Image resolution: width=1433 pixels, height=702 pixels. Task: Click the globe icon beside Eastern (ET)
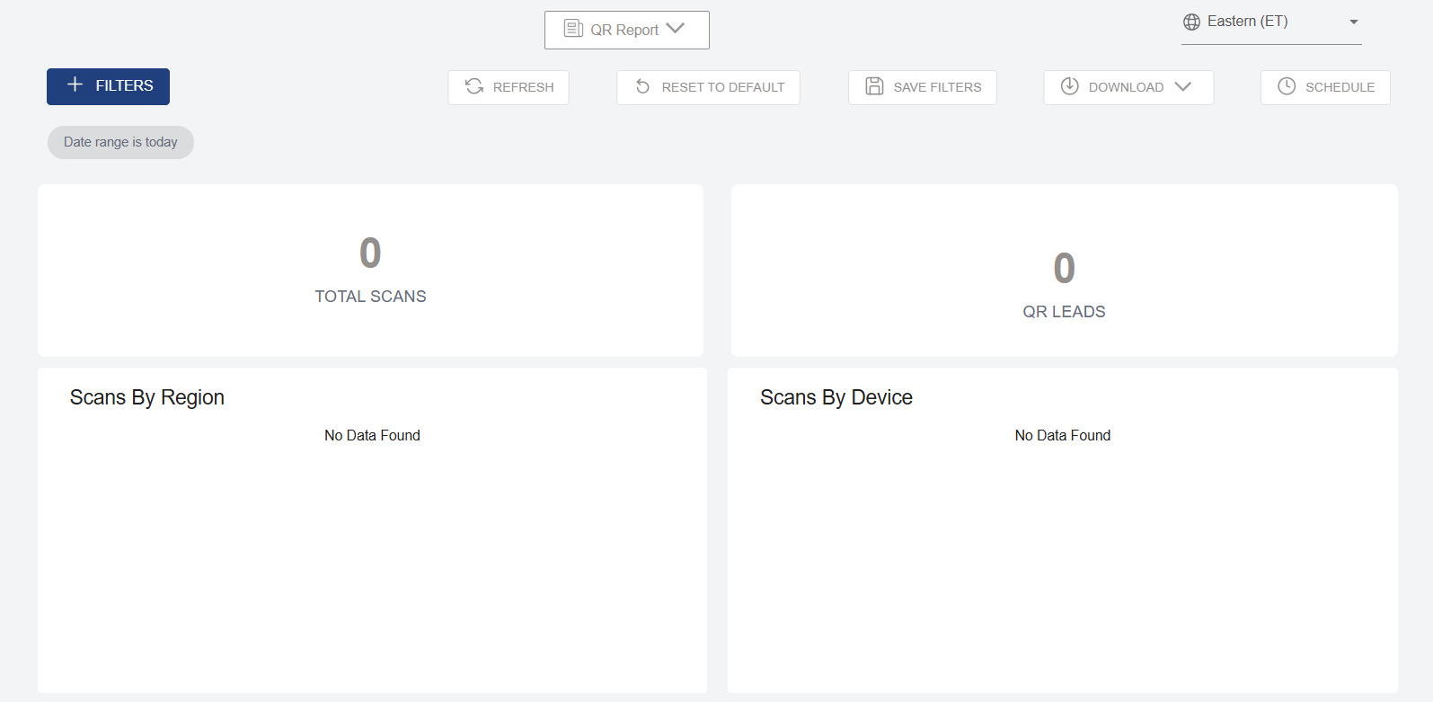point(1192,22)
